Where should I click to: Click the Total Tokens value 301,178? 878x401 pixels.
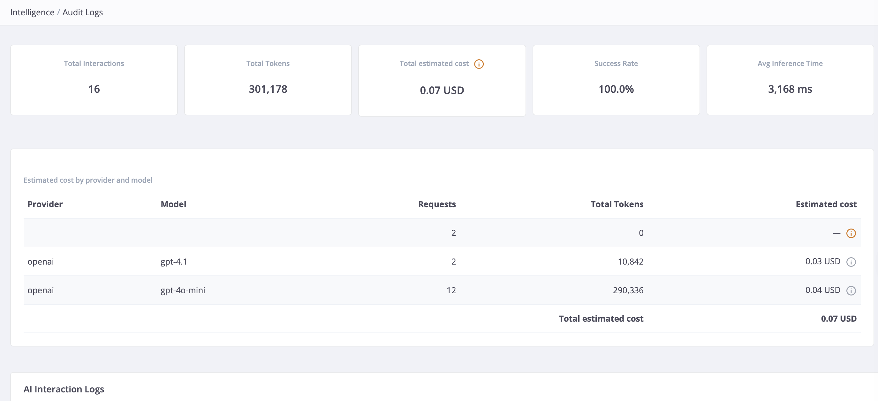[x=268, y=89]
